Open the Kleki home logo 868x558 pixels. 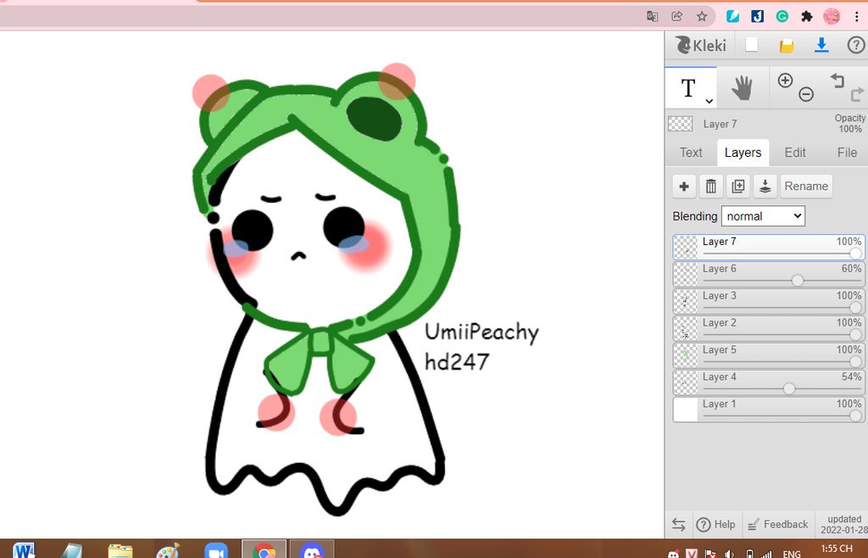700,45
